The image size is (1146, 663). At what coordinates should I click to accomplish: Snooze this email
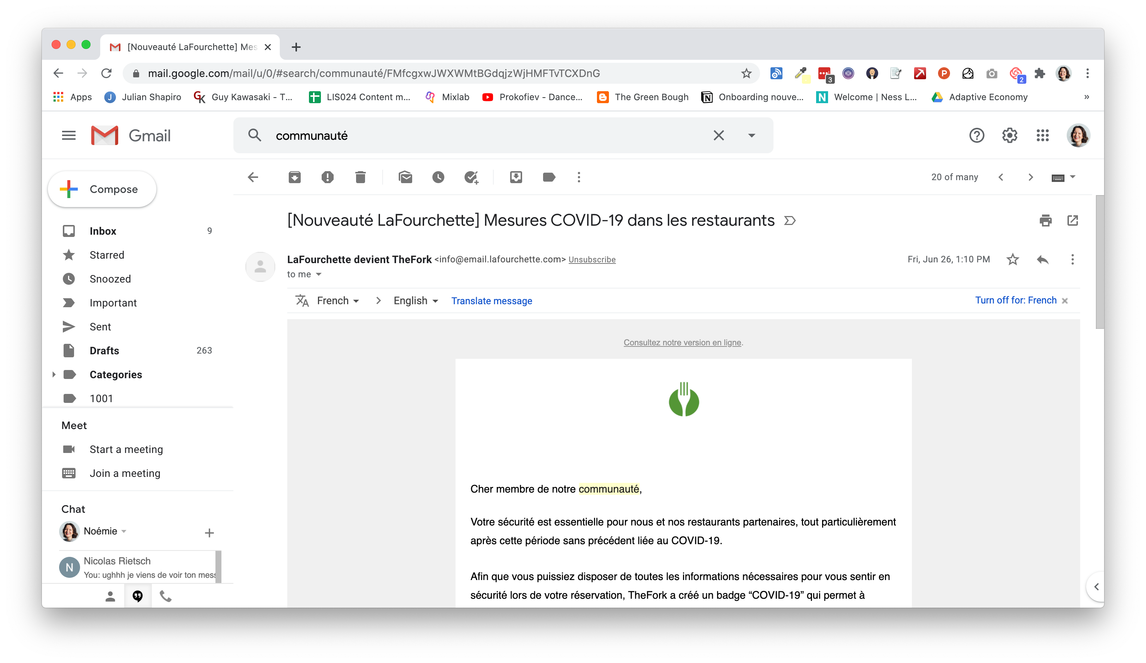[438, 177]
